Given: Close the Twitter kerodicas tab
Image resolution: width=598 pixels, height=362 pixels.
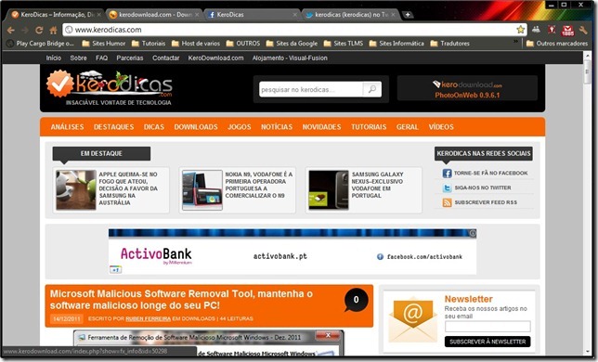Looking at the screenshot, I should 393,15.
